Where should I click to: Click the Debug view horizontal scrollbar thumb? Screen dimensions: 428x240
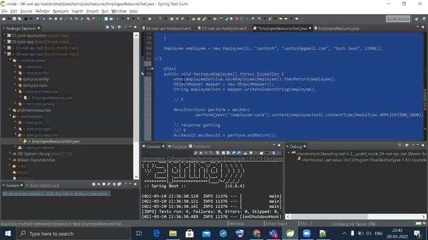328,217
